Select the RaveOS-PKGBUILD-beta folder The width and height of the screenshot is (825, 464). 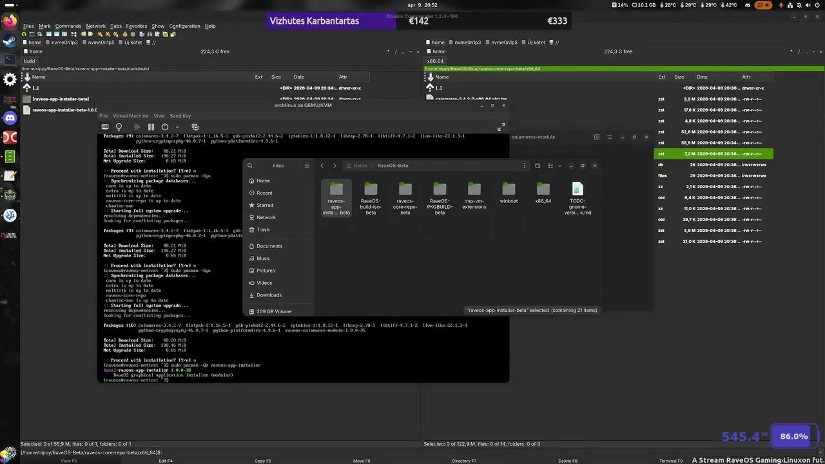tap(440, 198)
